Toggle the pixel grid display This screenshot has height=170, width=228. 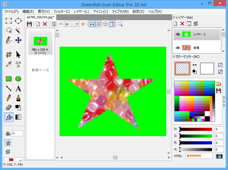[99, 24]
